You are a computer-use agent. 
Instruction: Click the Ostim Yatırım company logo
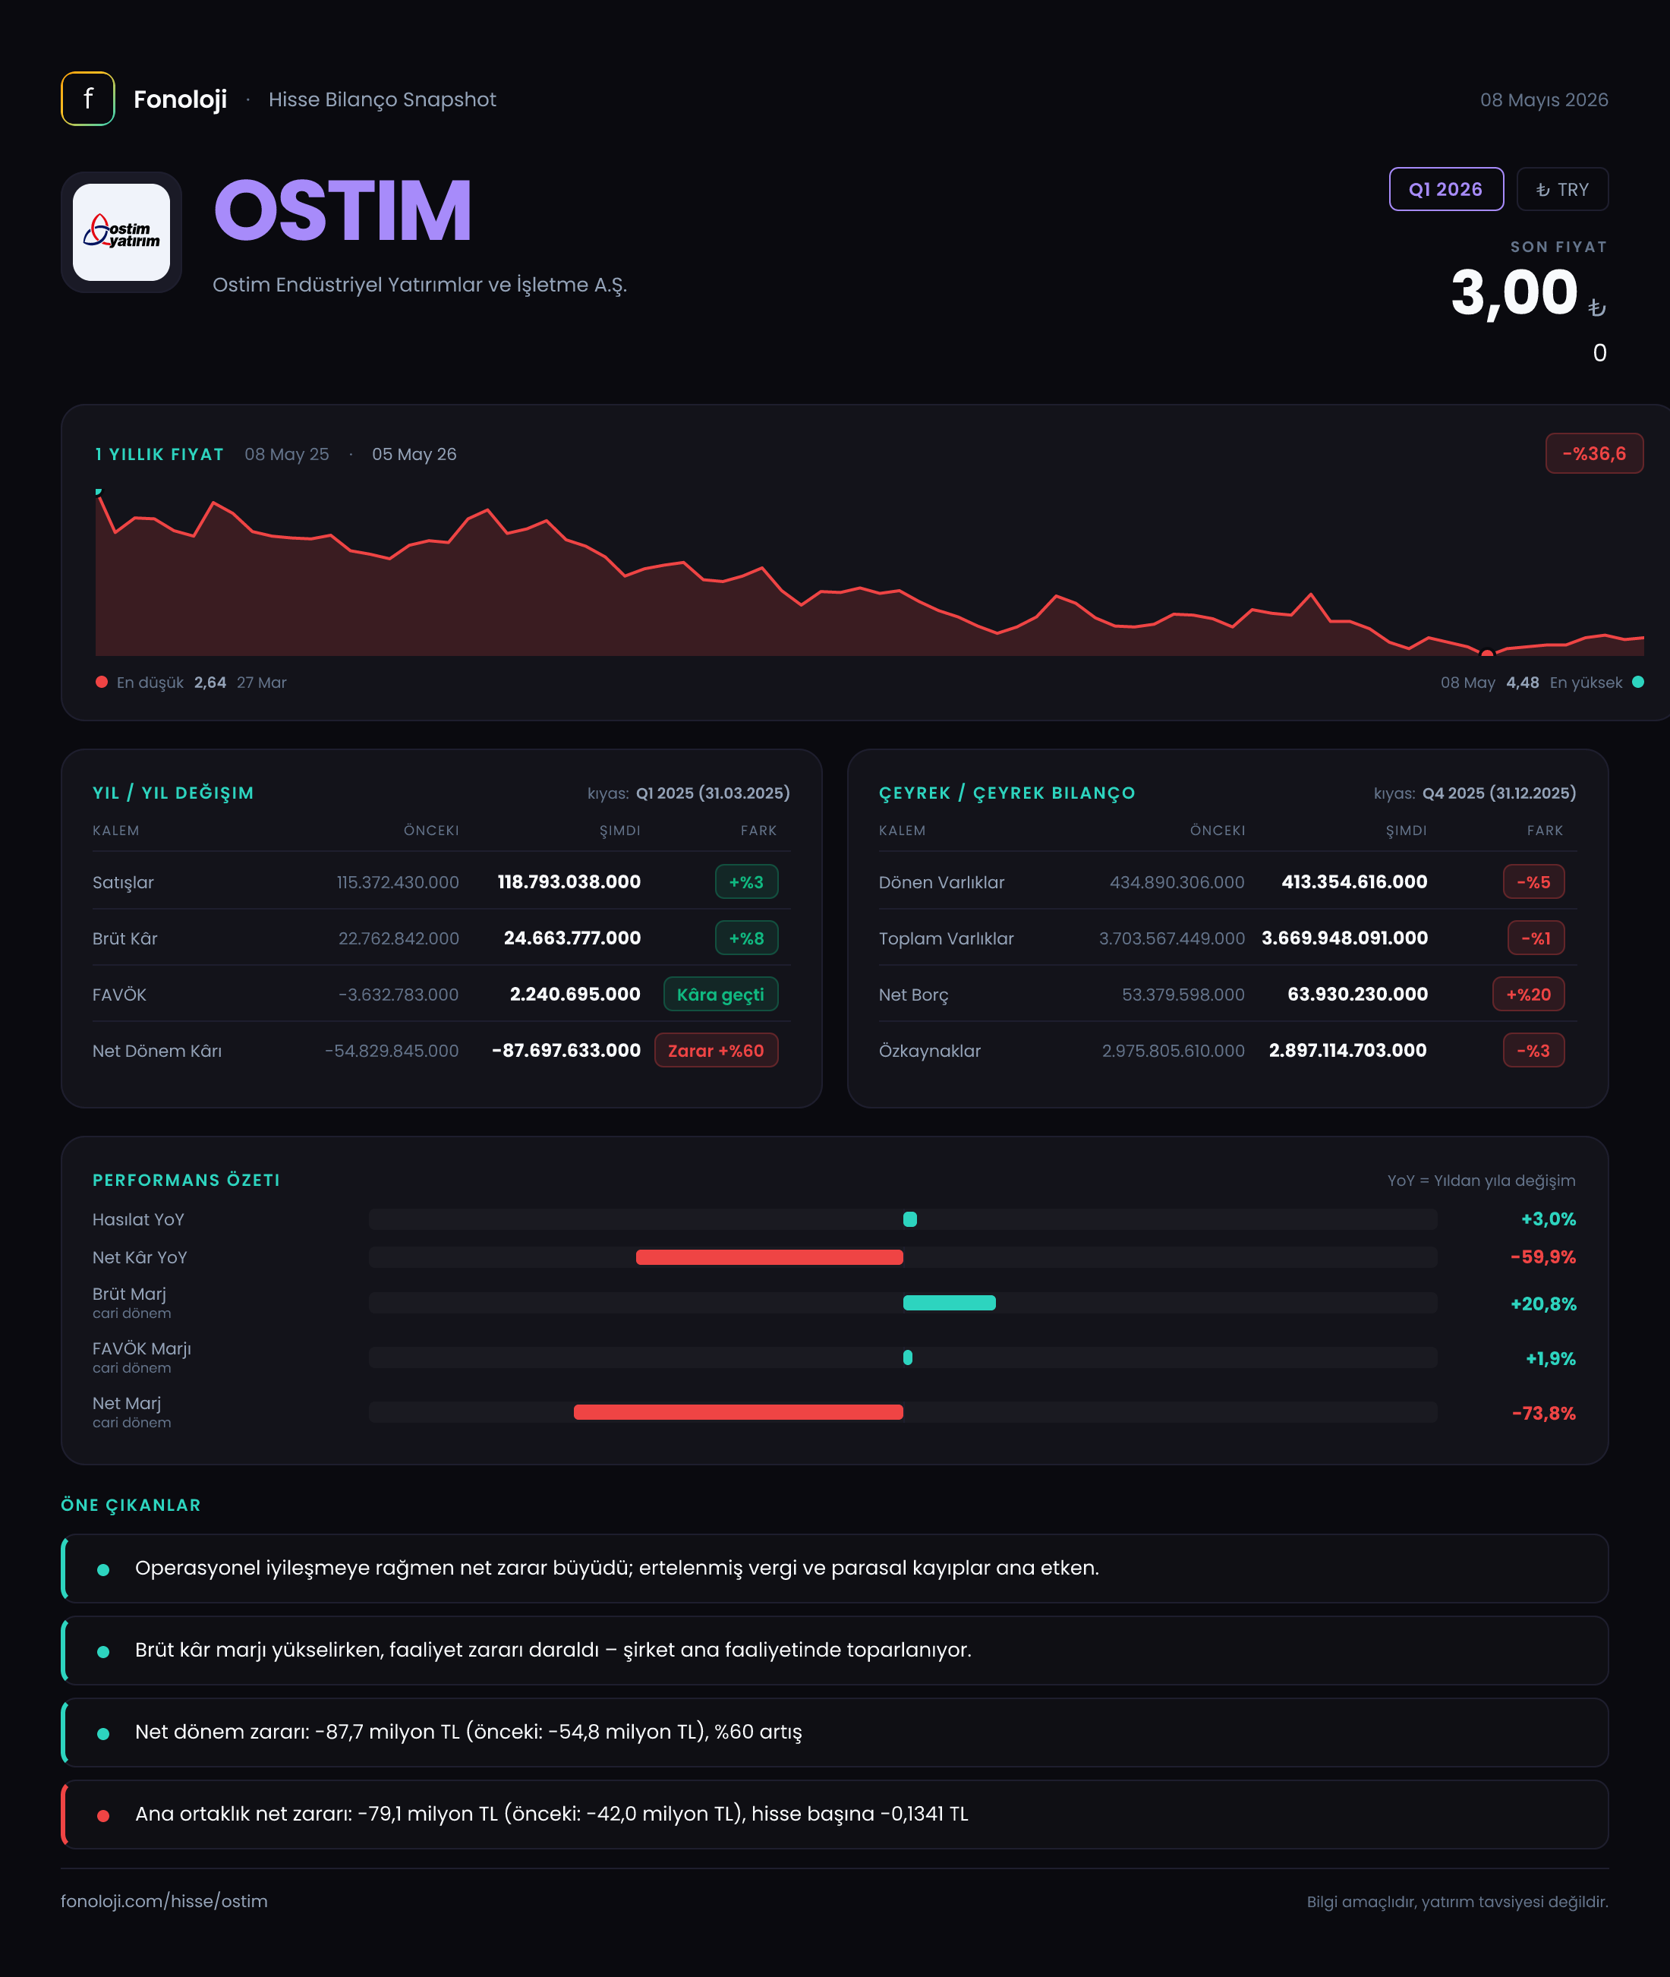point(121,232)
